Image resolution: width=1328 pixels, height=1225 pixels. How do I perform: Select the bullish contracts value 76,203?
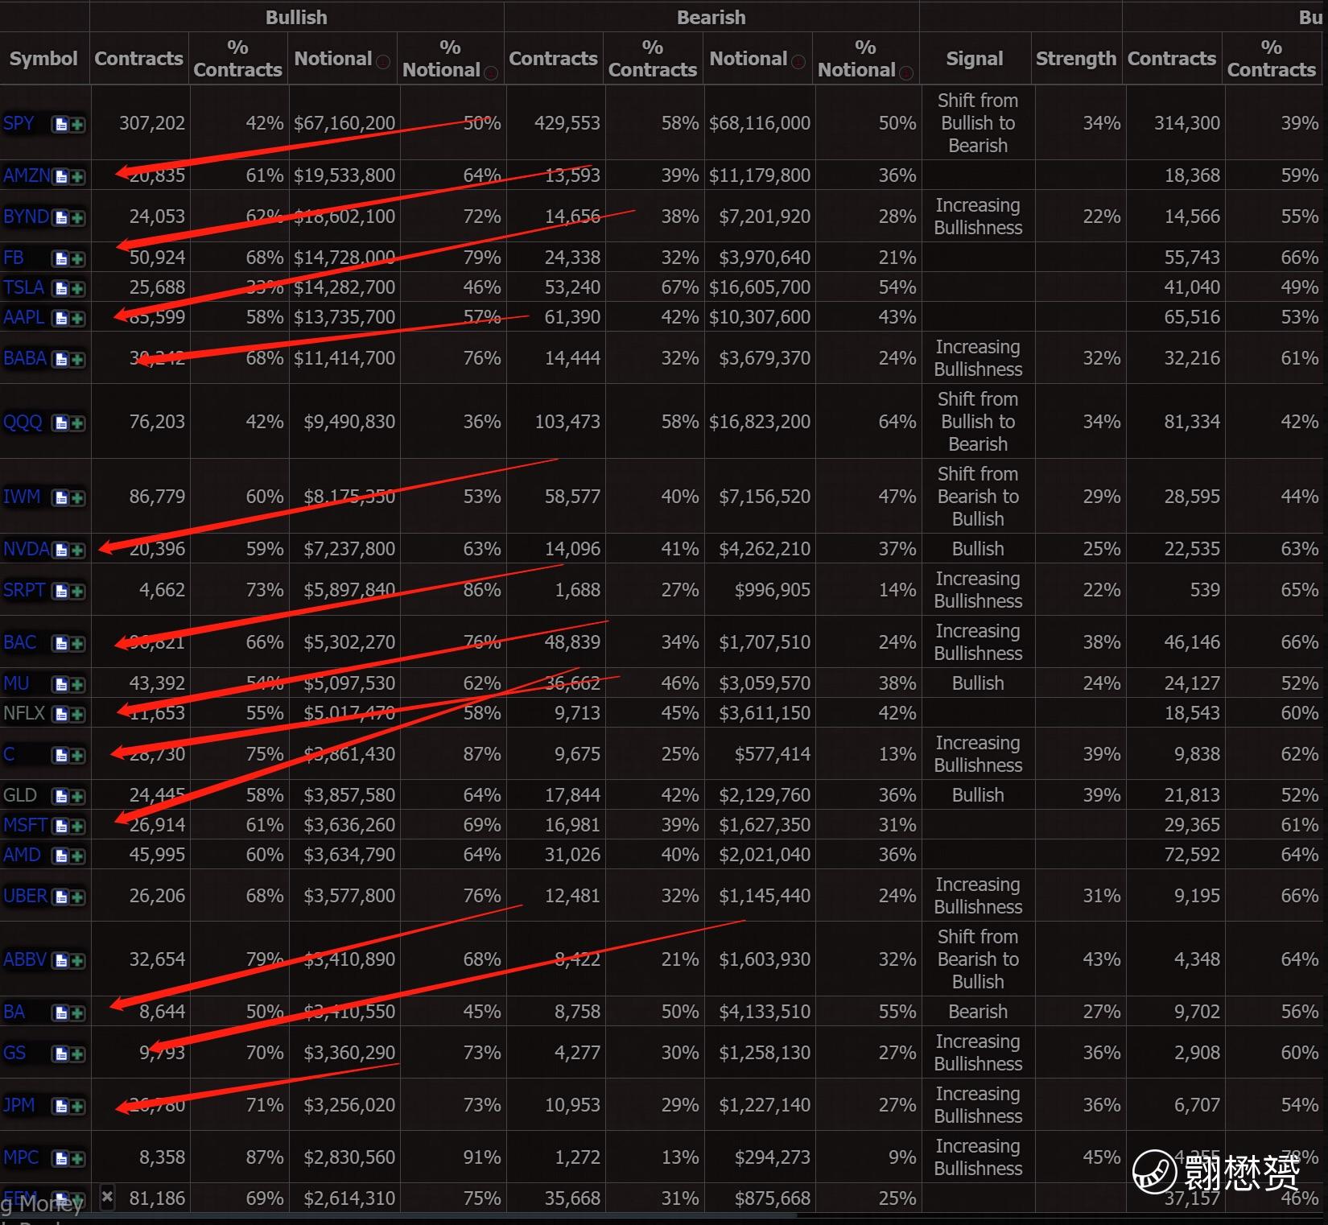click(x=157, y=422)
